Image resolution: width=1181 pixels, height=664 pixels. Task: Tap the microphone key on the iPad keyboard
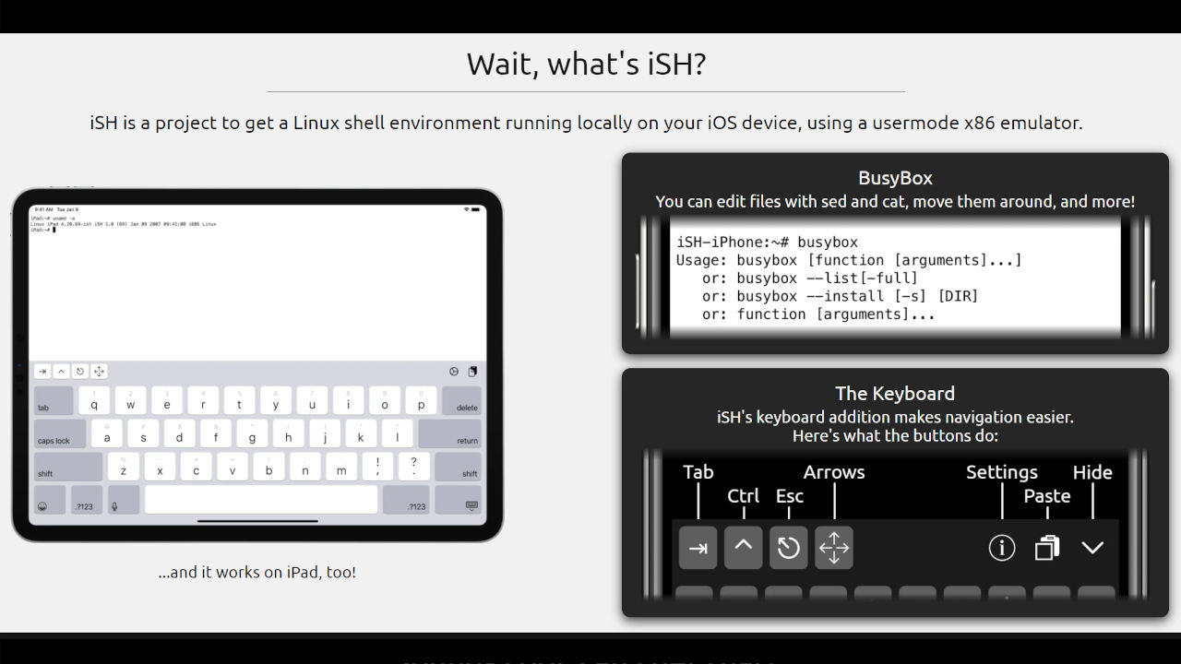[x=123, y=500]
